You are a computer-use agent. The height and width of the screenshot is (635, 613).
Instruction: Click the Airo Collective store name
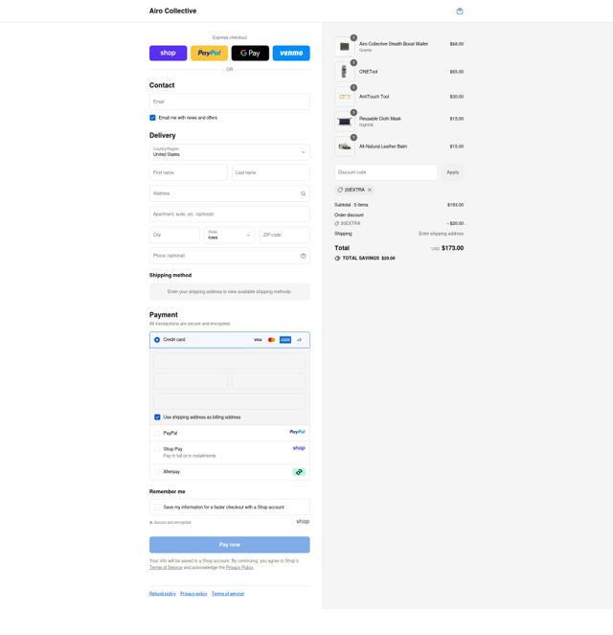tap(173, 11)
